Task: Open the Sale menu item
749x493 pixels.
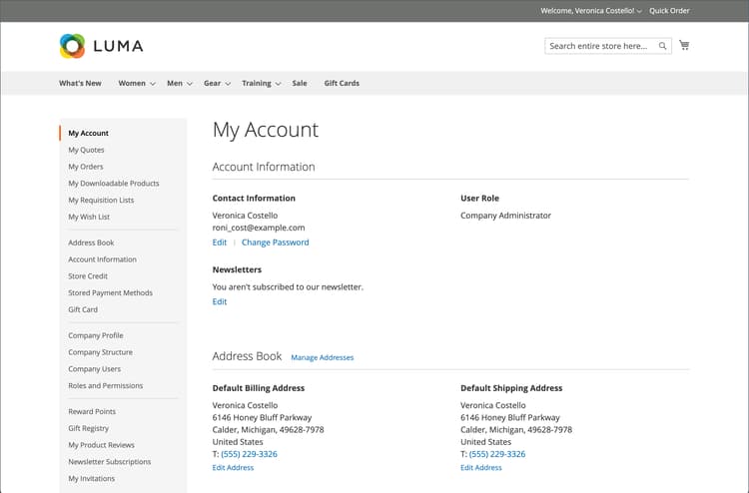Action: pyautogui.click(x=300, y=84)
